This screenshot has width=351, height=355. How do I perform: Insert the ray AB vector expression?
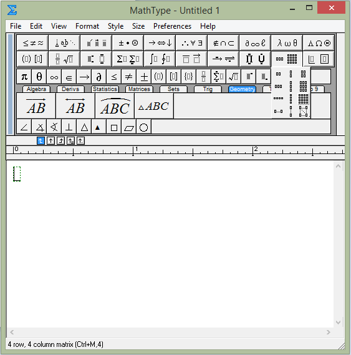tap(36, 105)
